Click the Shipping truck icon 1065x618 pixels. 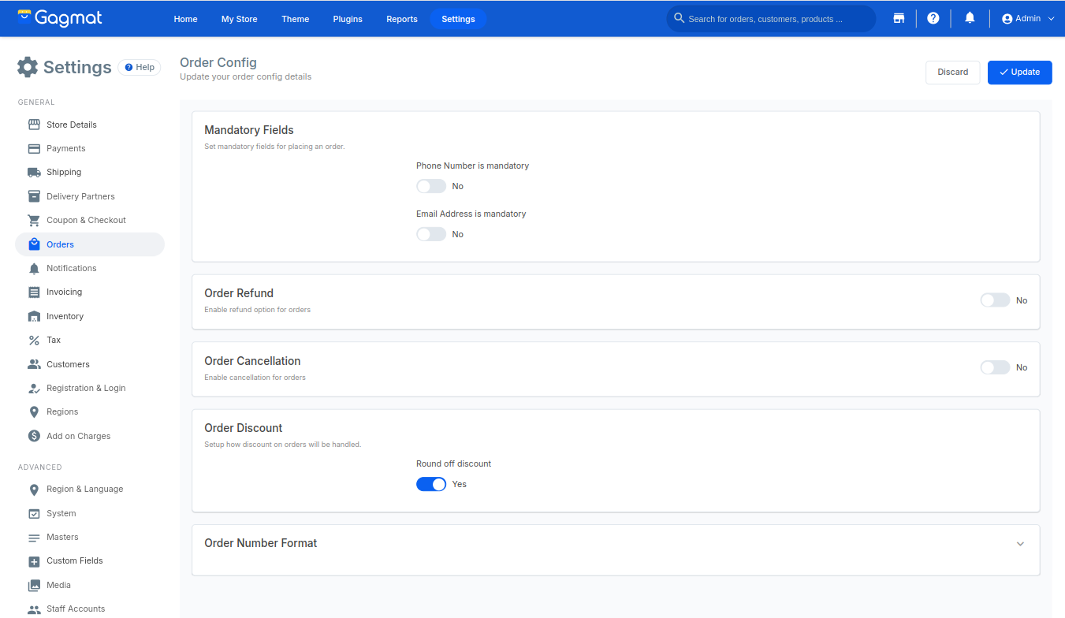click(34, 172)
